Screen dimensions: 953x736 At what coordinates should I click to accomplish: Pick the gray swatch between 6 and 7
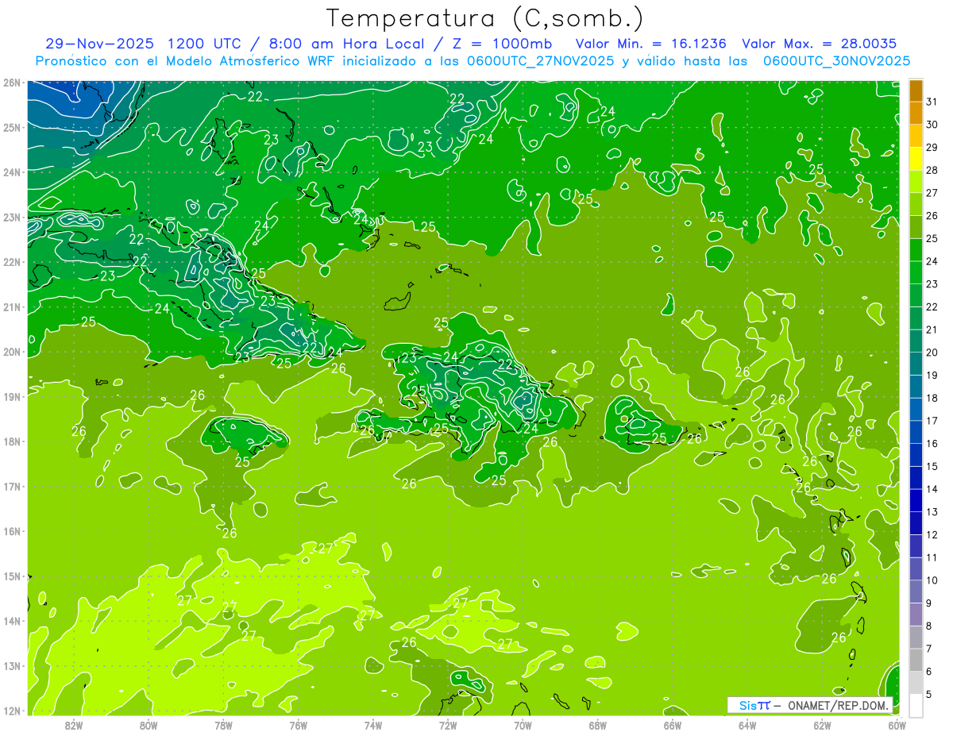coord(916,659)
